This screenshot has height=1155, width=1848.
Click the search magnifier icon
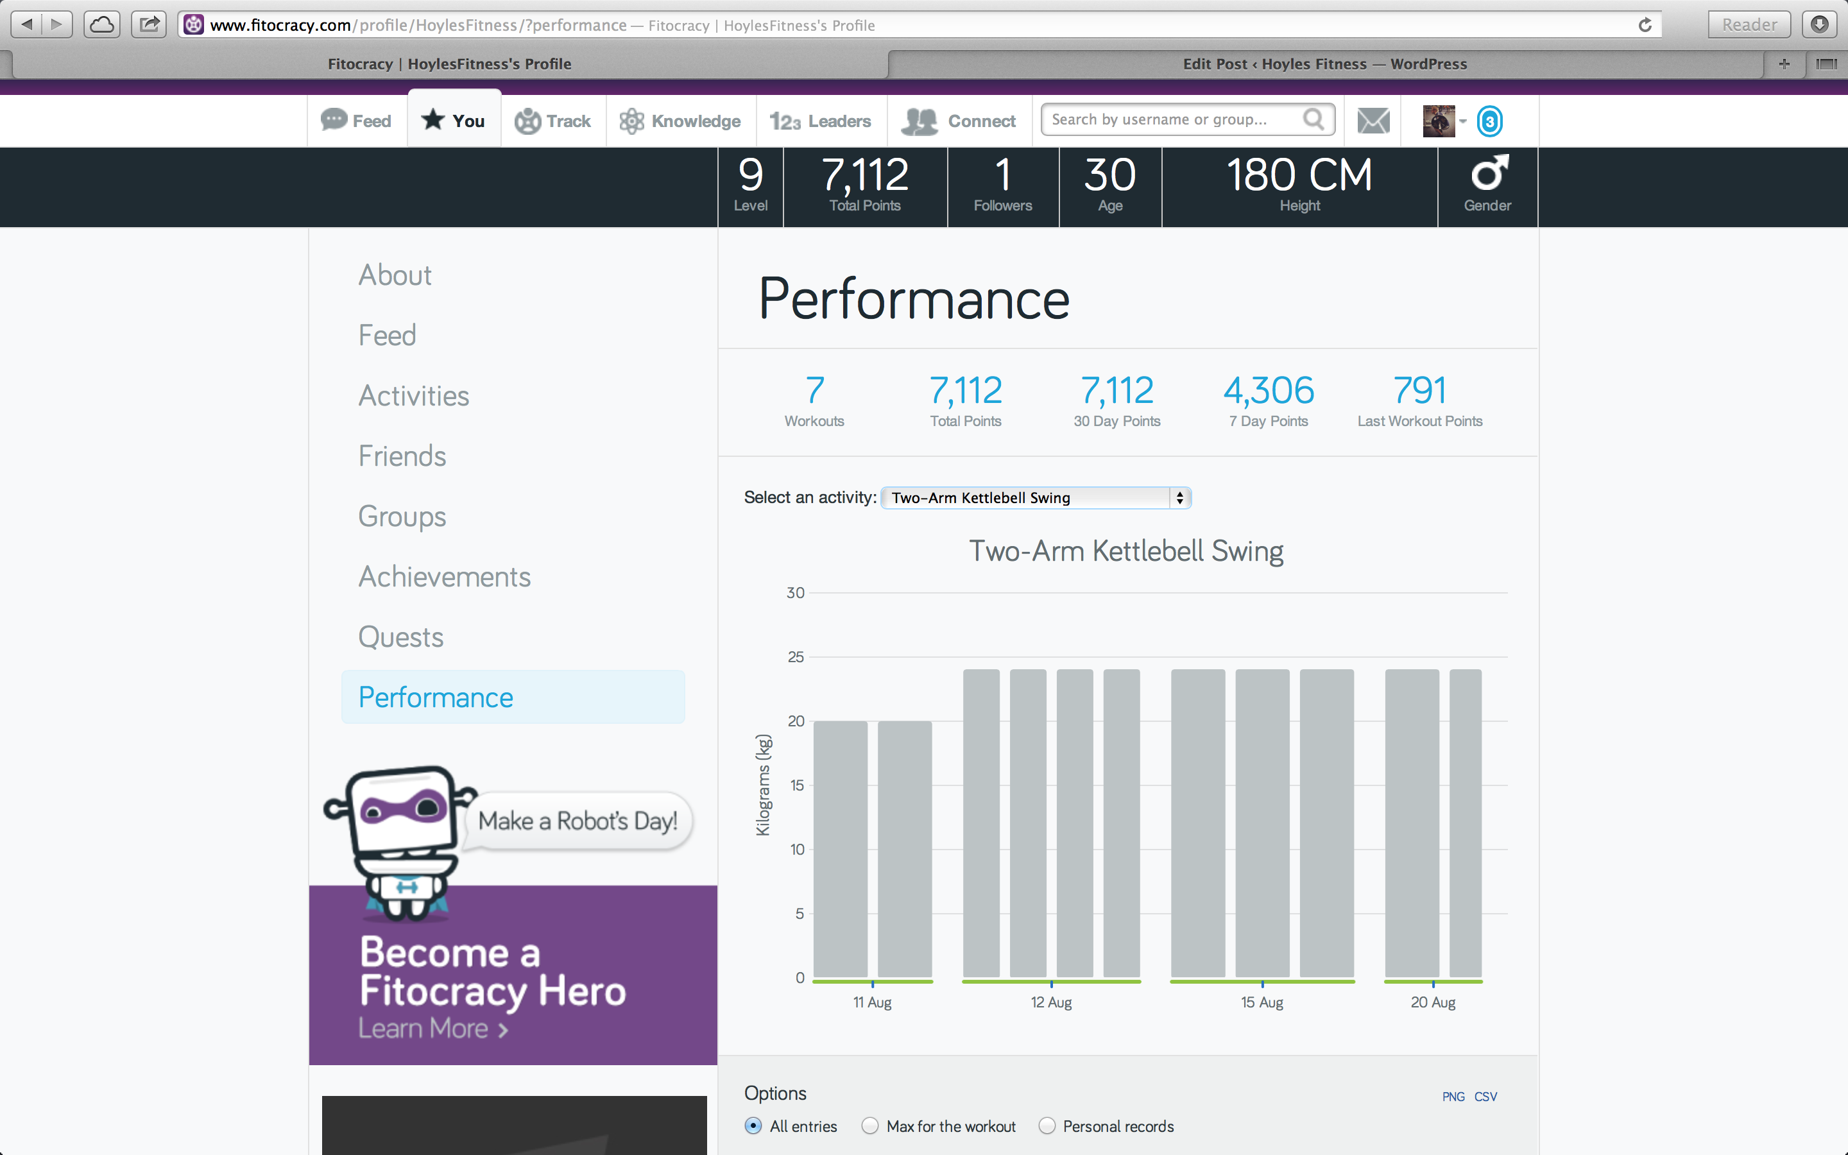pos(1313,119)
